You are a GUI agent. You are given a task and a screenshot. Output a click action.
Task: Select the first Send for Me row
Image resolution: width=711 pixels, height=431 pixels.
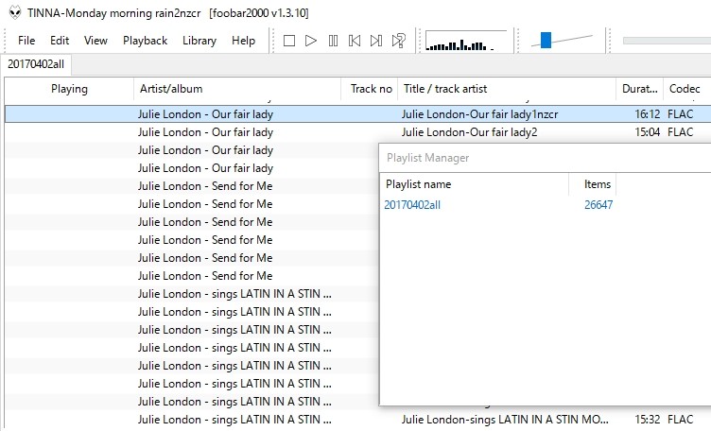(x=205, y=186)
